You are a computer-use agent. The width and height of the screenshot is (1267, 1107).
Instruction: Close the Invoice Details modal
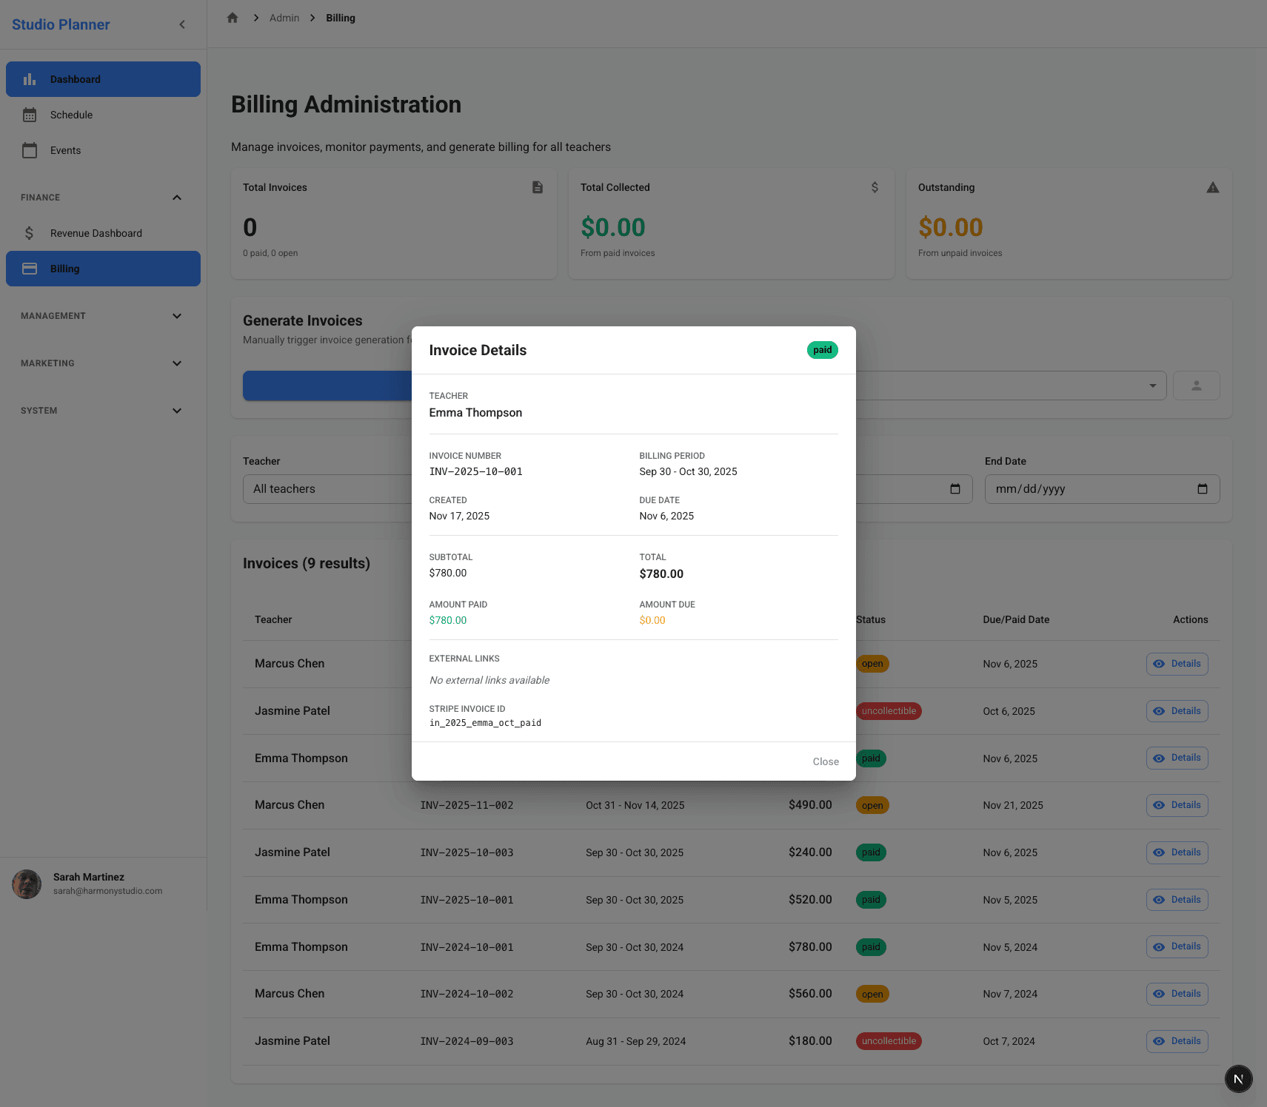[x=825, y=761]
